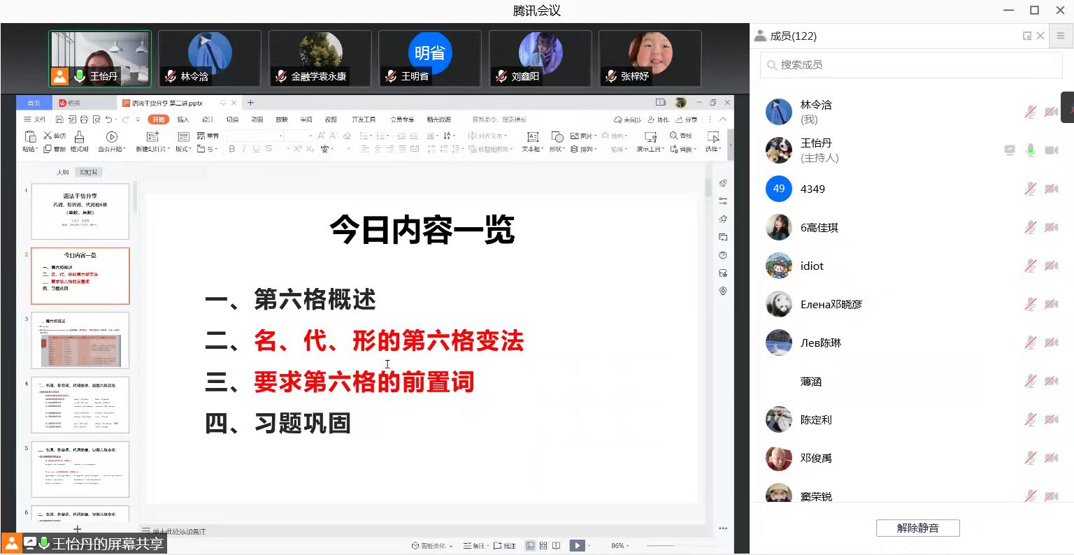The width and height of the screenshot is (1074, 555).
Task: Click the Paste (粘贴) clipboard icon
Action: [30, 136]
